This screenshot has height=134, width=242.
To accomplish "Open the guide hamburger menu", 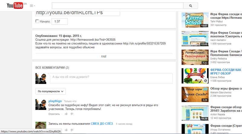I will point(32,6).
